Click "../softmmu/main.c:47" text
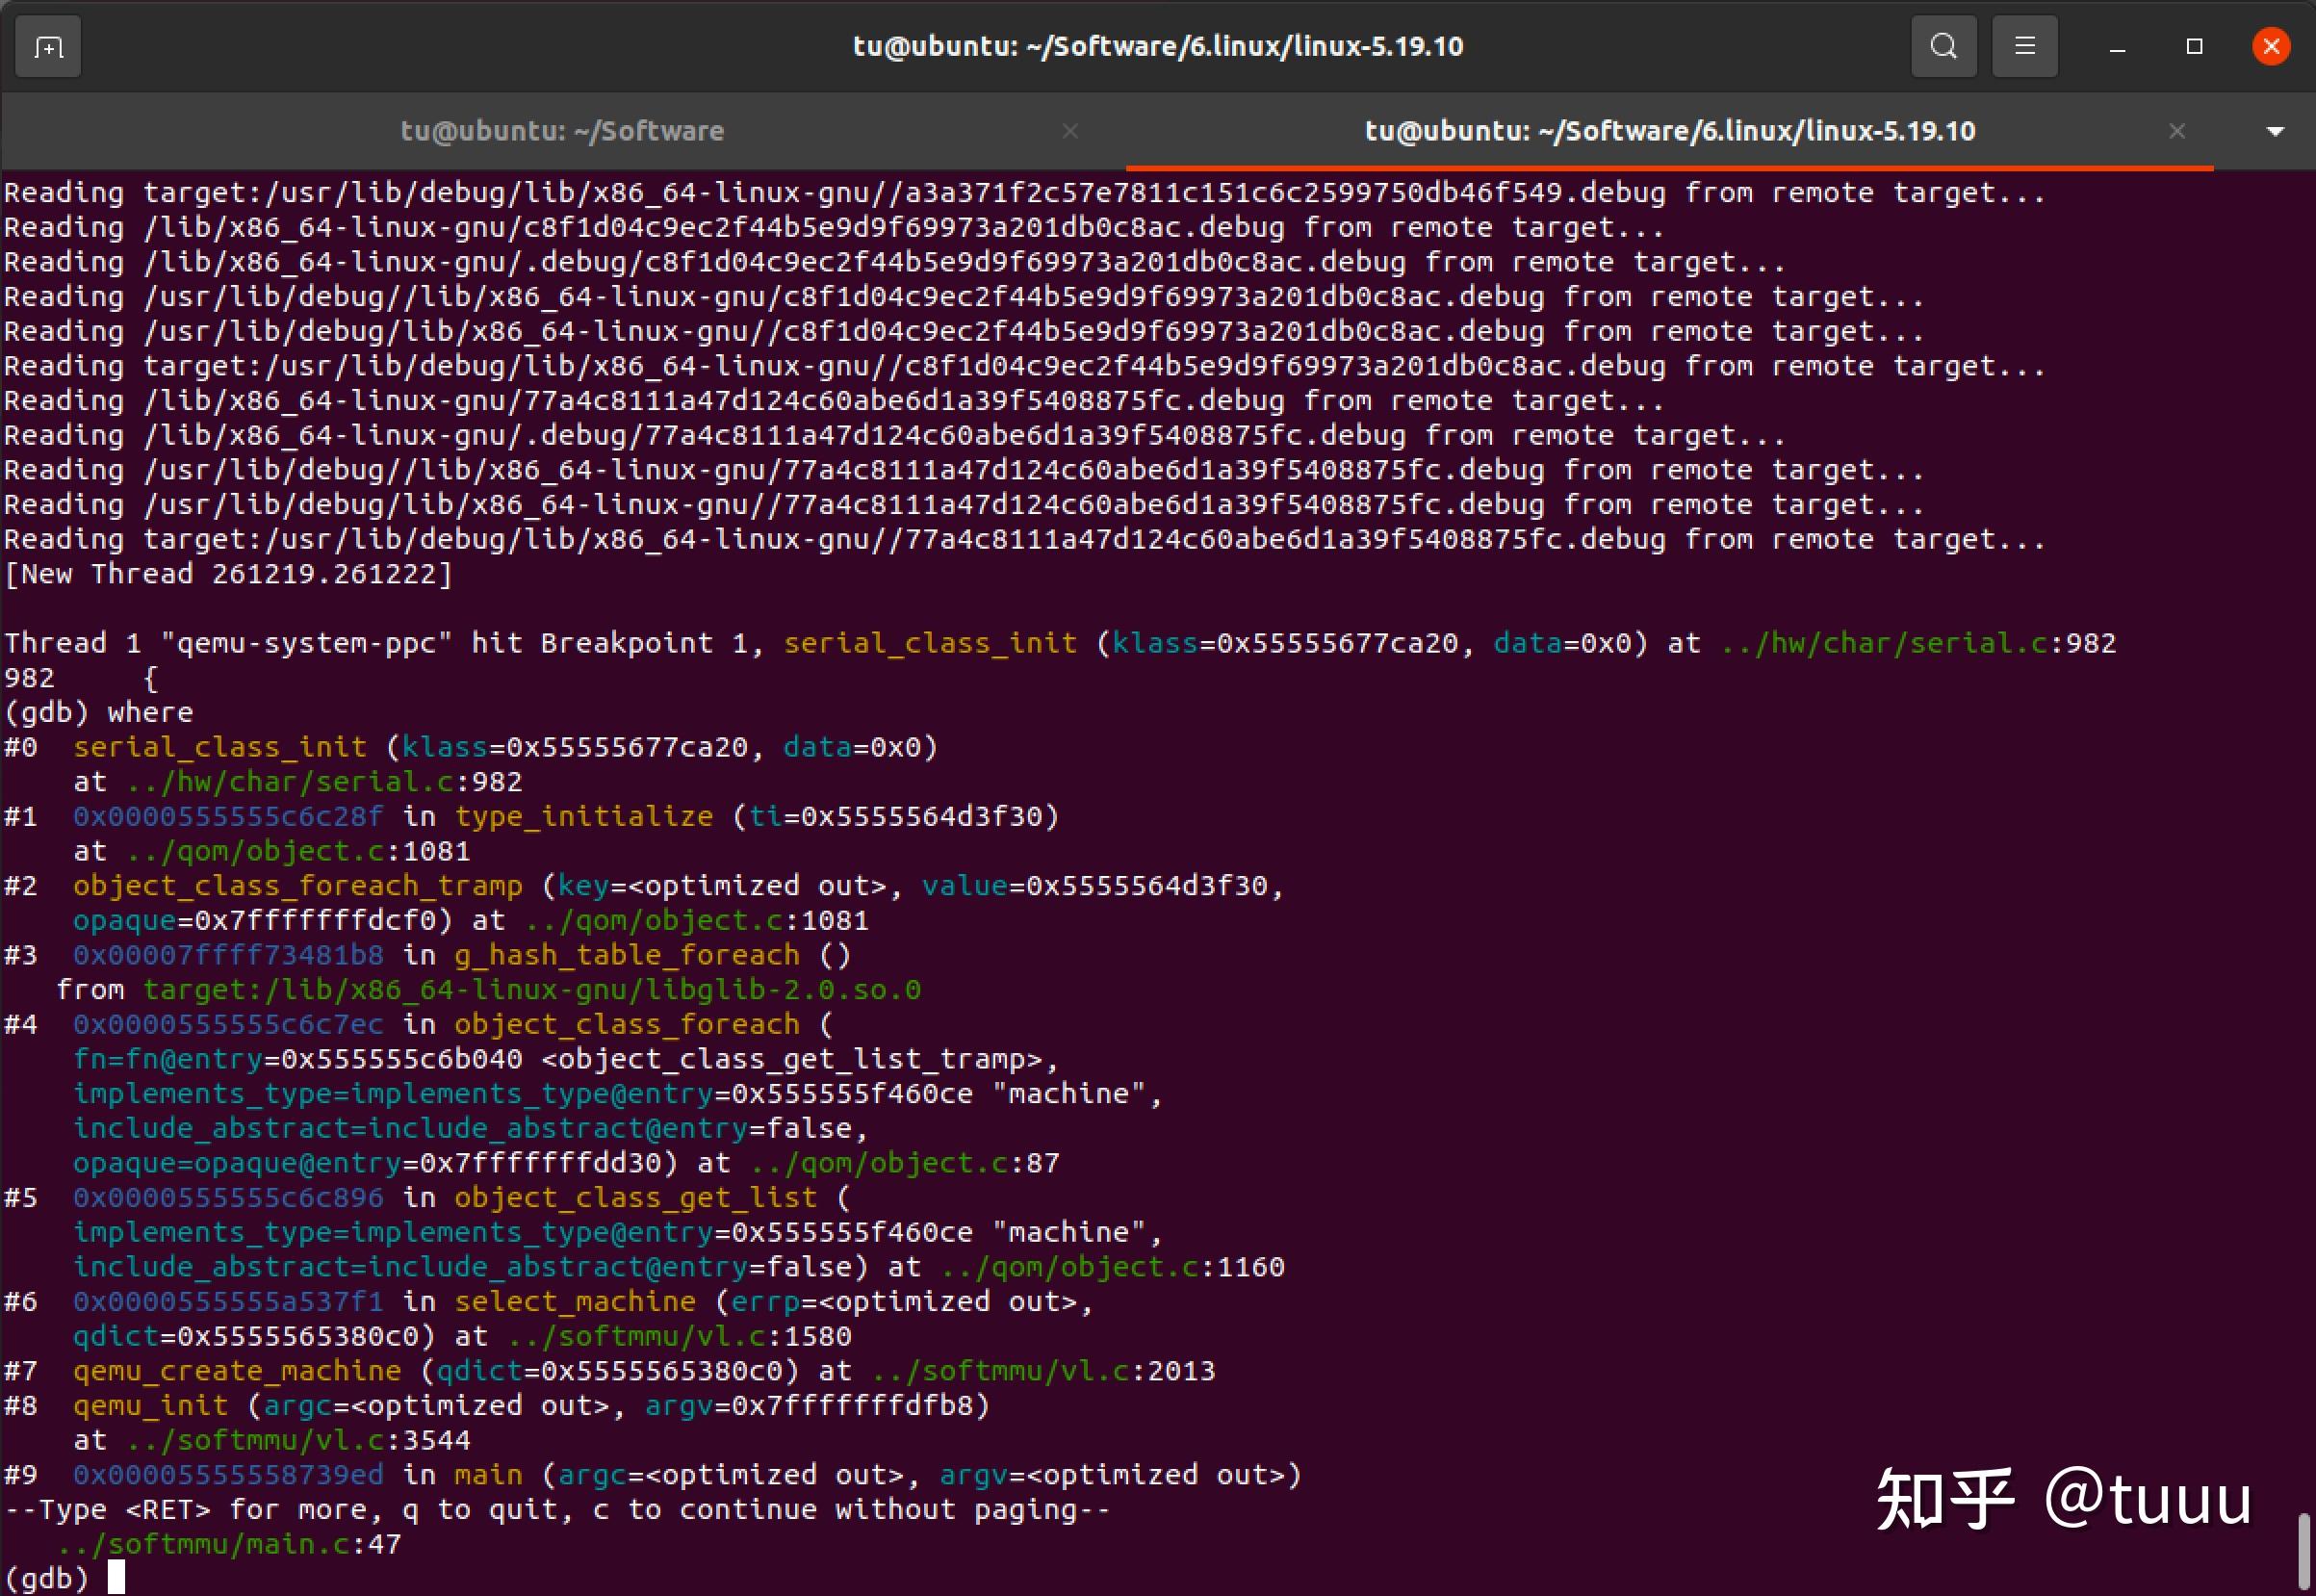Screen dimensions: 2316x1596 [230, 1545]
